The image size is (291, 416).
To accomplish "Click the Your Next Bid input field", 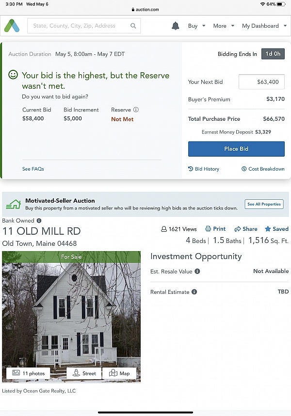I will (261, 82).
